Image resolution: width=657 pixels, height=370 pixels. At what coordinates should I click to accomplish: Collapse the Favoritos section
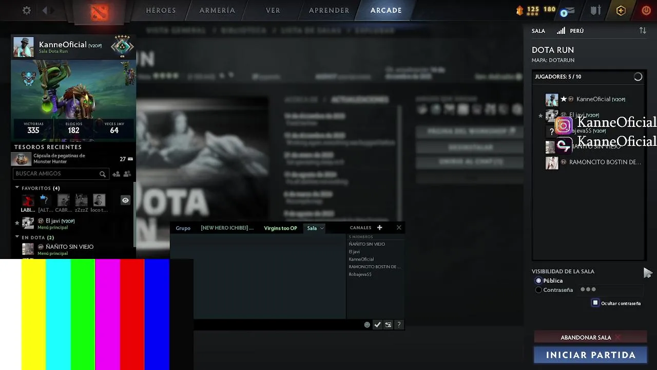point(17,188)
